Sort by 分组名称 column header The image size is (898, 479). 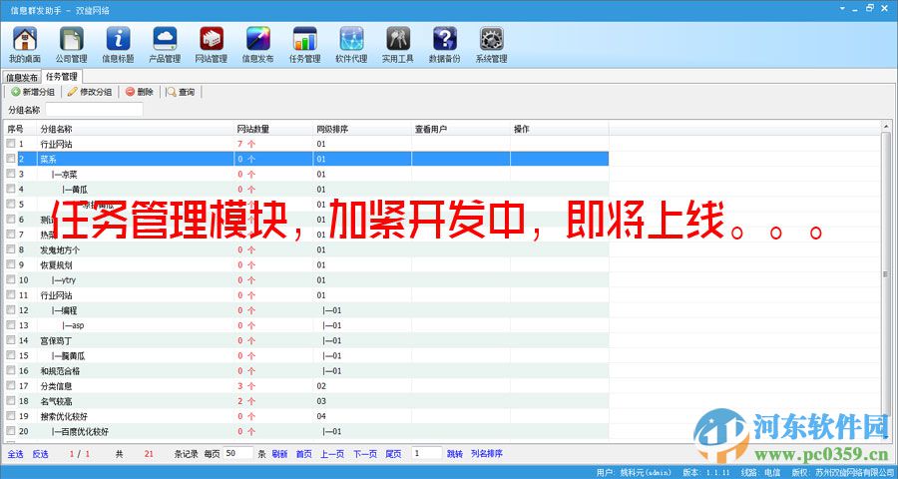[x=136, y=129]
